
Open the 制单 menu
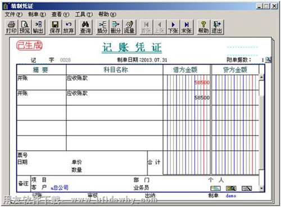[x=37, y=15]
